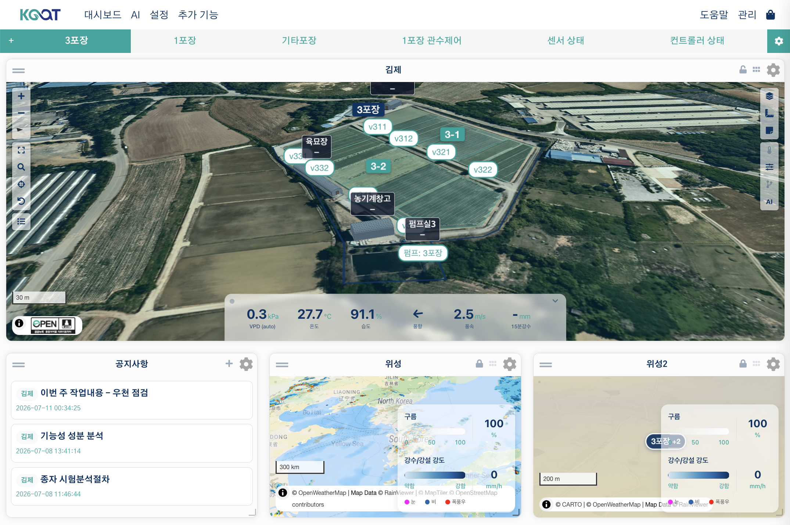Viewport: 790px width, 525px height.
Task: Select the 3-1 zone label on map
Action: pos(452,135)
